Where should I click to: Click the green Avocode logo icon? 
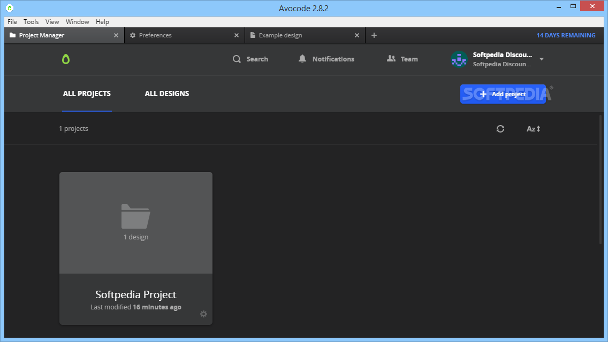[66, 59]
